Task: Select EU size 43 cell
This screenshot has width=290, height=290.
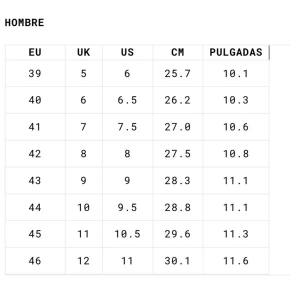Action: (x=35, y=180)
